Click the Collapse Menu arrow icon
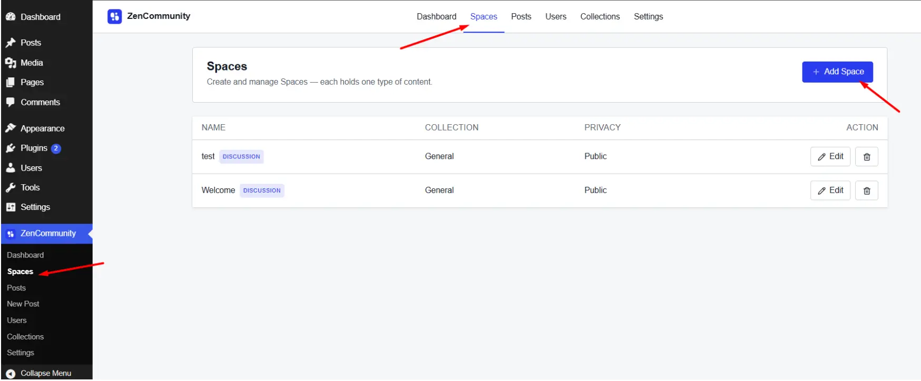 coord(11,374)
